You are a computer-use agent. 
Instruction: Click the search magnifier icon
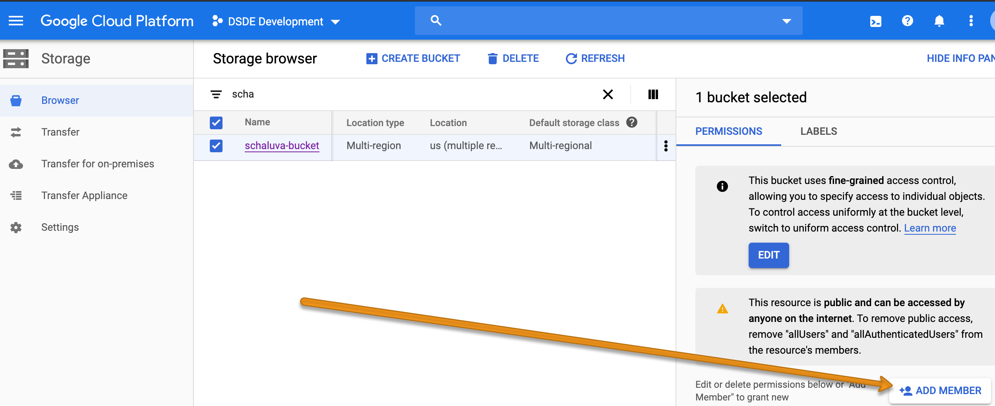click(x=436, y=21)
